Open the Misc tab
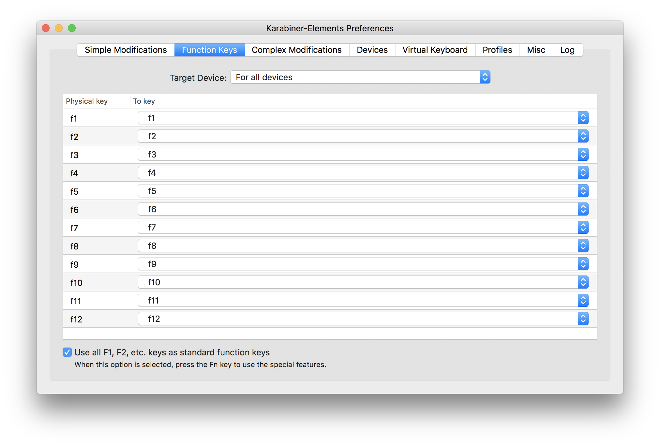The image size is (660, 446). click(536, 50)
